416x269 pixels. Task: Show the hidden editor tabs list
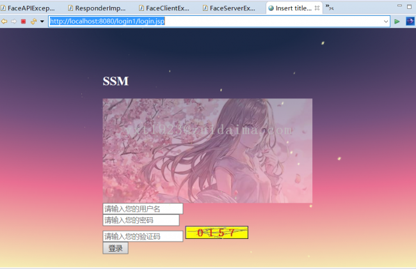(329, 8)
